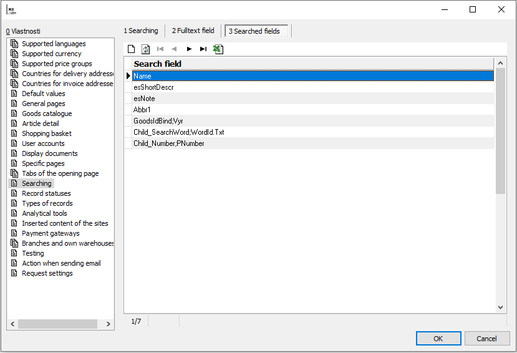Select the Goods catalogue tree item
517x353 pixels.
[x=47, y=114]
